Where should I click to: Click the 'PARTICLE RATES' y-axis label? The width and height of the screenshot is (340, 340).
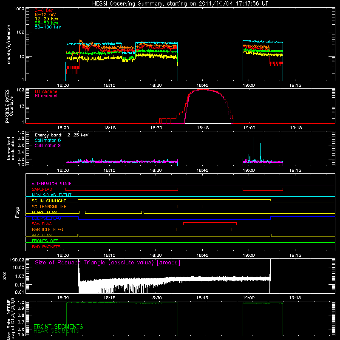7,106
